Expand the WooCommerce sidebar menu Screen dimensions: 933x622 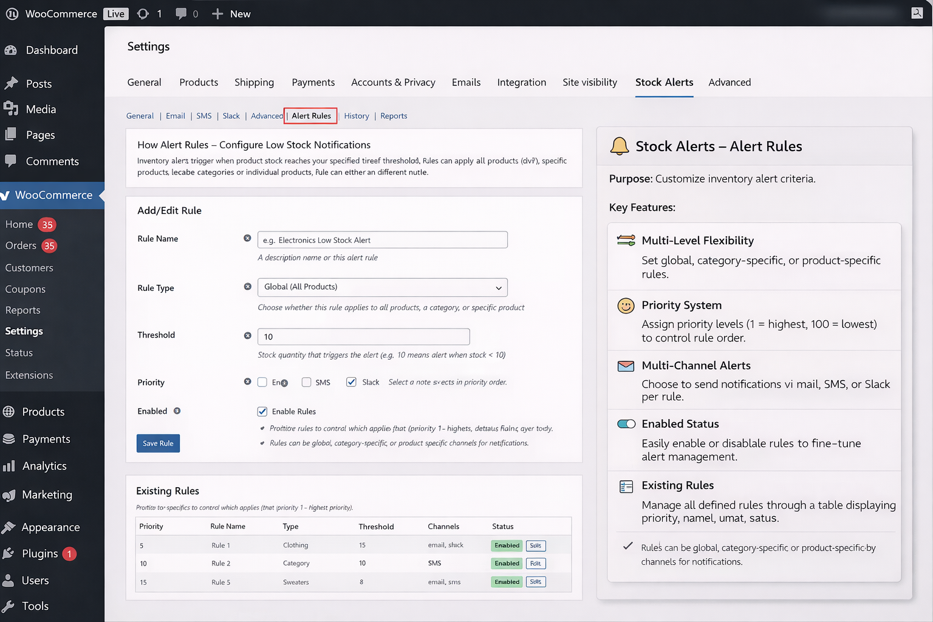pyautogui.click(x=54, y=195)
